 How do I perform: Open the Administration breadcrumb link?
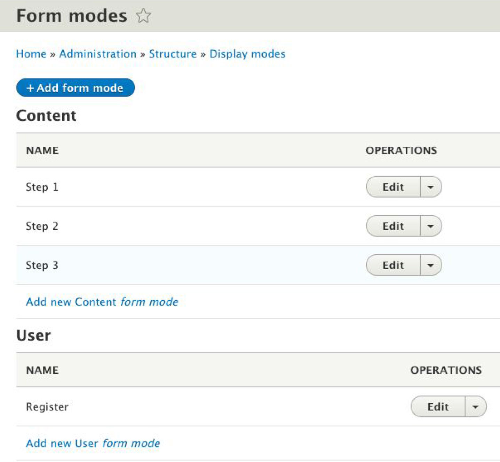click(x=98, y=54)
